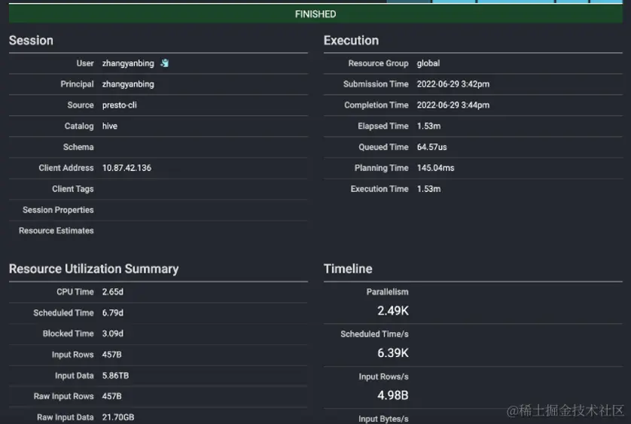Select Submission Time 2022-06-29 3:42pm
This screenshot has height=424, width=631.
pyautogui.click(x=453, y=84)
